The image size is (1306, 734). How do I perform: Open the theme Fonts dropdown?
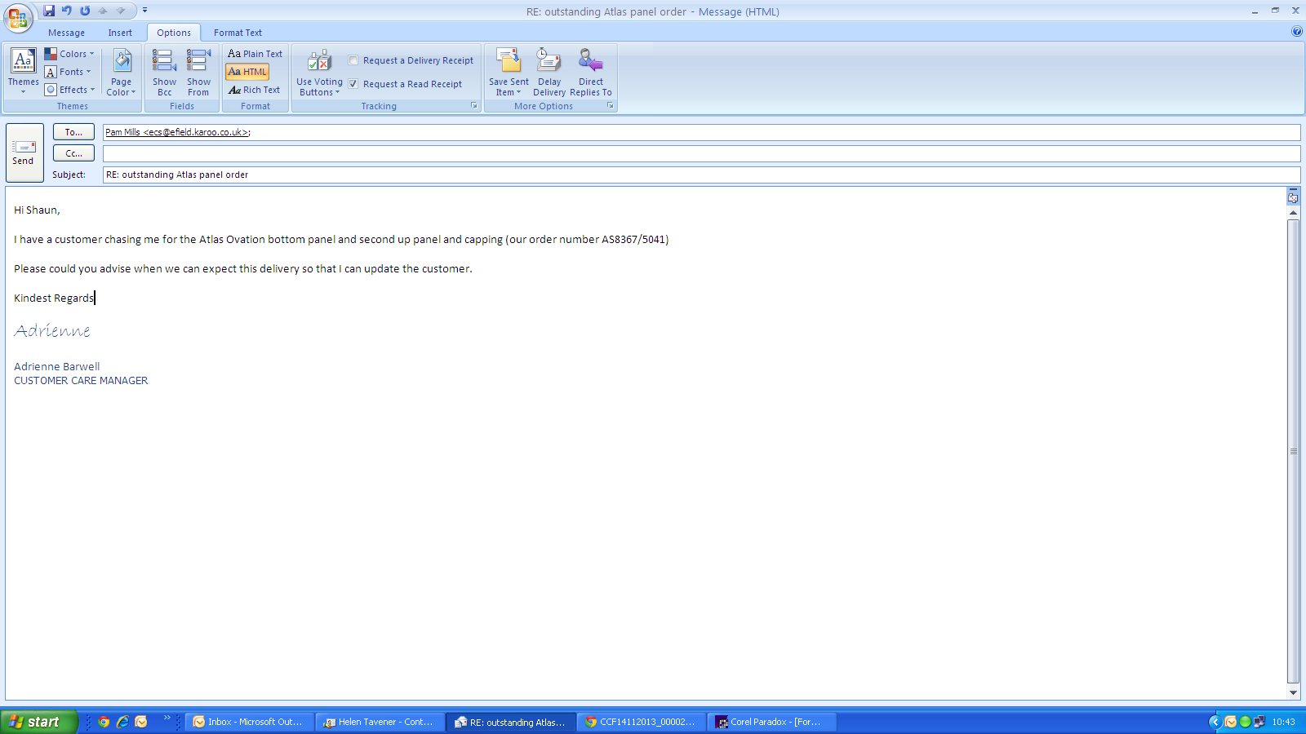pyautogui.click(x=68, y=72)
